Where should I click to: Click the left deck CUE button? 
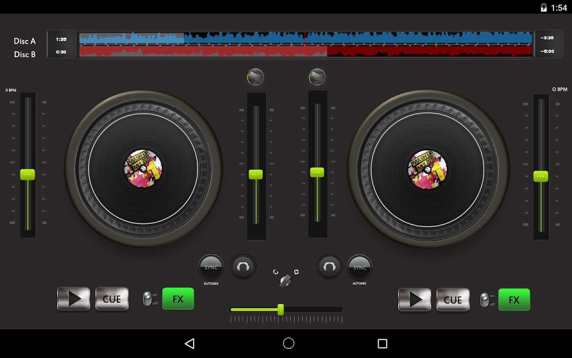click(112, 299)
